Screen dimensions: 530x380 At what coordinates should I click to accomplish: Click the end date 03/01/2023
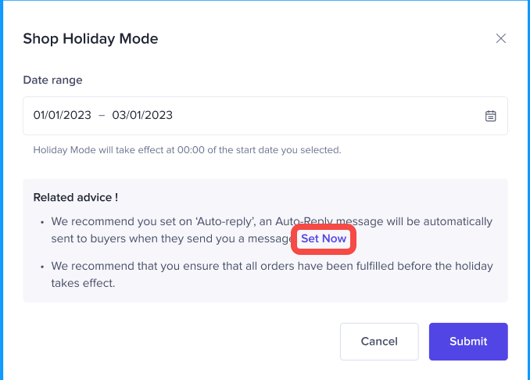click(142, 116)
